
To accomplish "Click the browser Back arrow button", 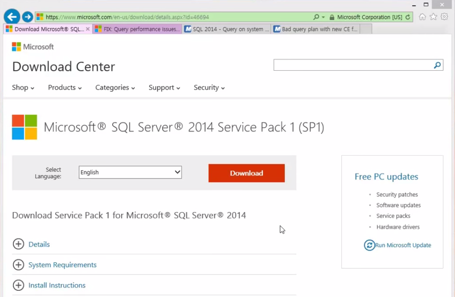I will click(12, 17).
